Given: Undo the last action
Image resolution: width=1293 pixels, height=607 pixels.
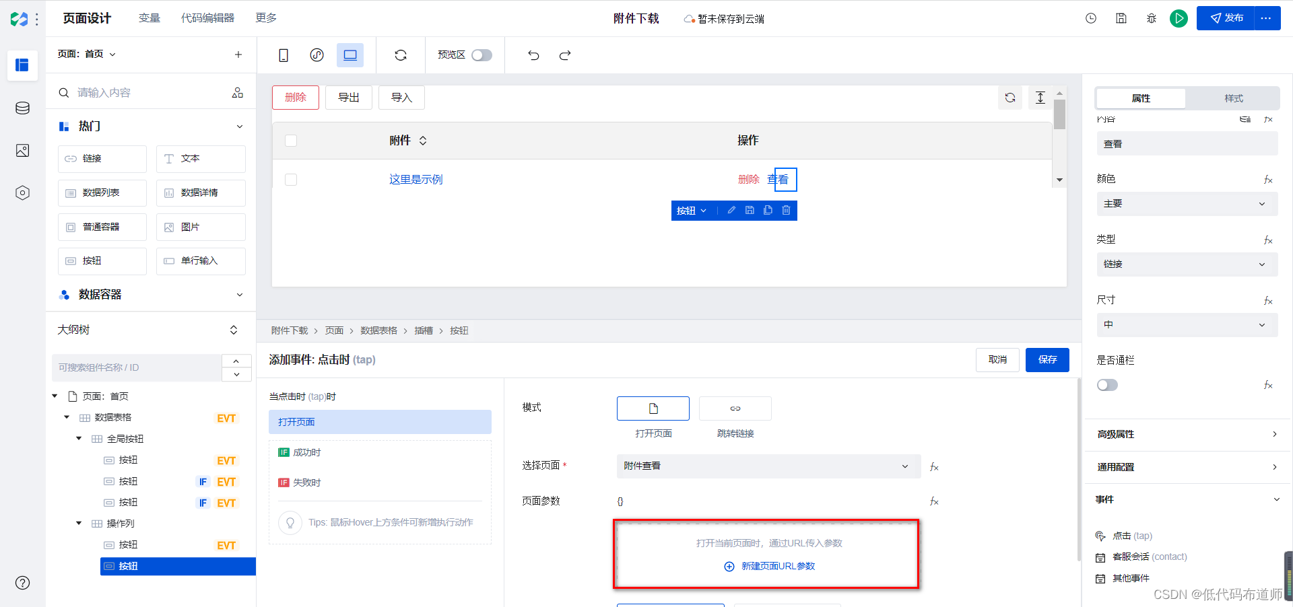Looking at the screenshot, I should click(533, 55).
